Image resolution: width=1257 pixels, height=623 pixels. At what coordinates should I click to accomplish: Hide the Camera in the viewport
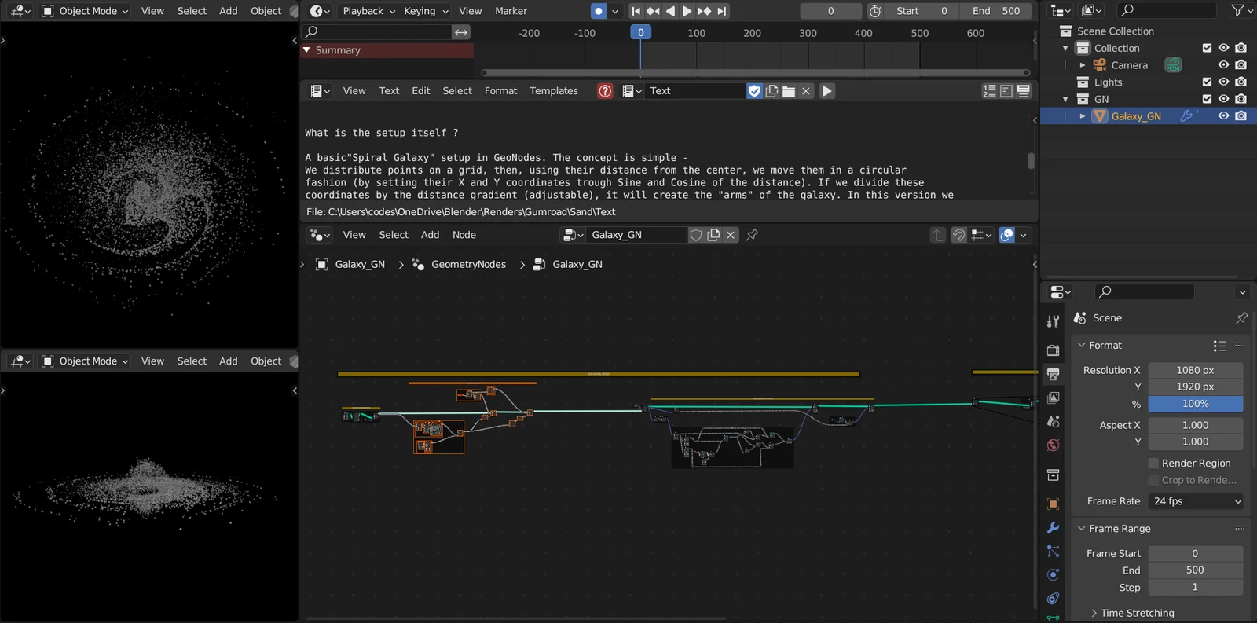pos(1223,65)
